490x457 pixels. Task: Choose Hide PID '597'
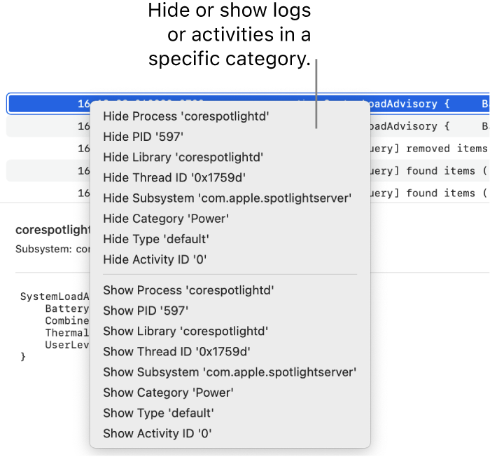pyautogui.click(x=230, y=137)
